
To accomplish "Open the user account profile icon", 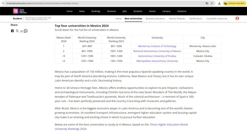I will pos(237,18).
